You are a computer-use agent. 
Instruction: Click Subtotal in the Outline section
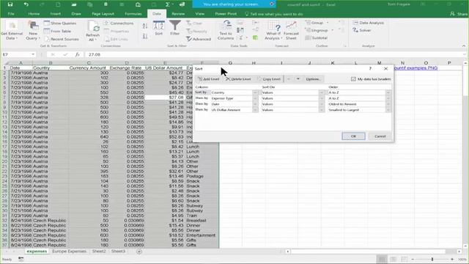316,38
